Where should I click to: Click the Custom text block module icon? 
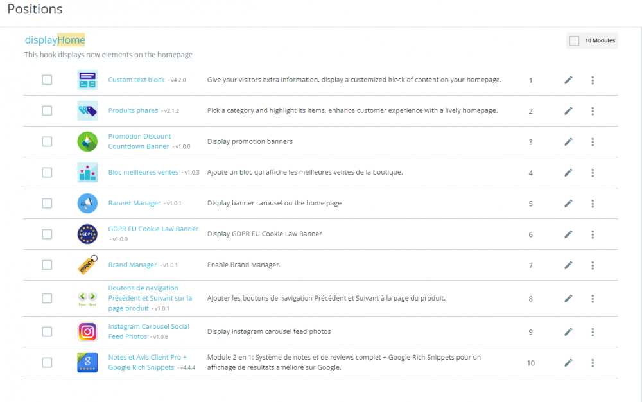click(x=87, y=80)
